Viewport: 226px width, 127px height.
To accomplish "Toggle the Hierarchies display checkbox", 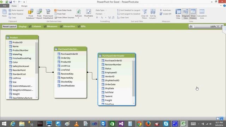I will point(61,26).
